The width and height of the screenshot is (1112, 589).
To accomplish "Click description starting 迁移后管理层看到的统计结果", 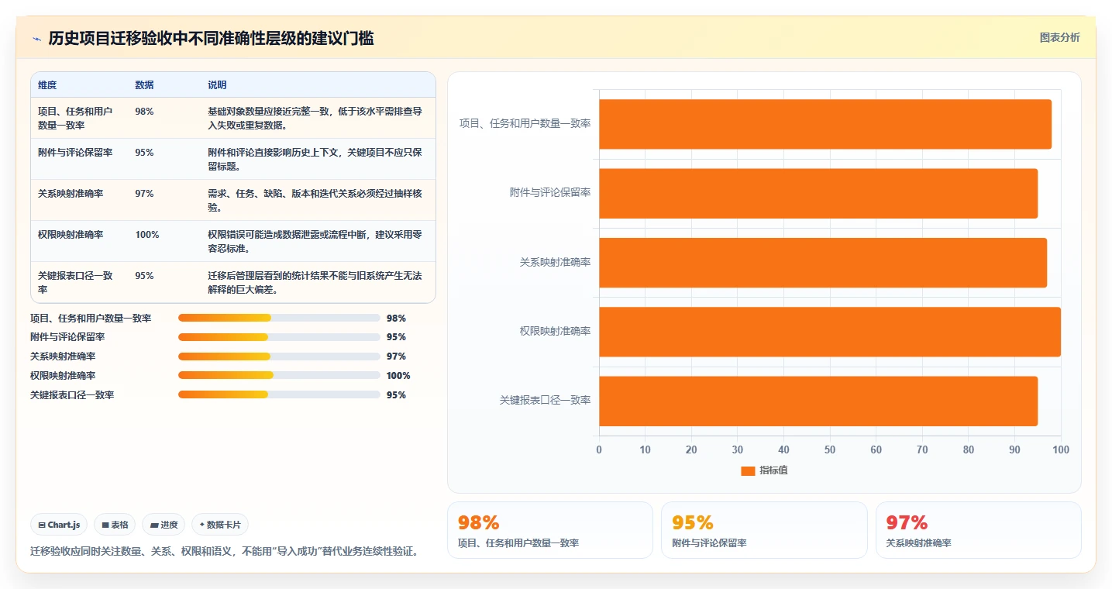I will click(315, 282).
